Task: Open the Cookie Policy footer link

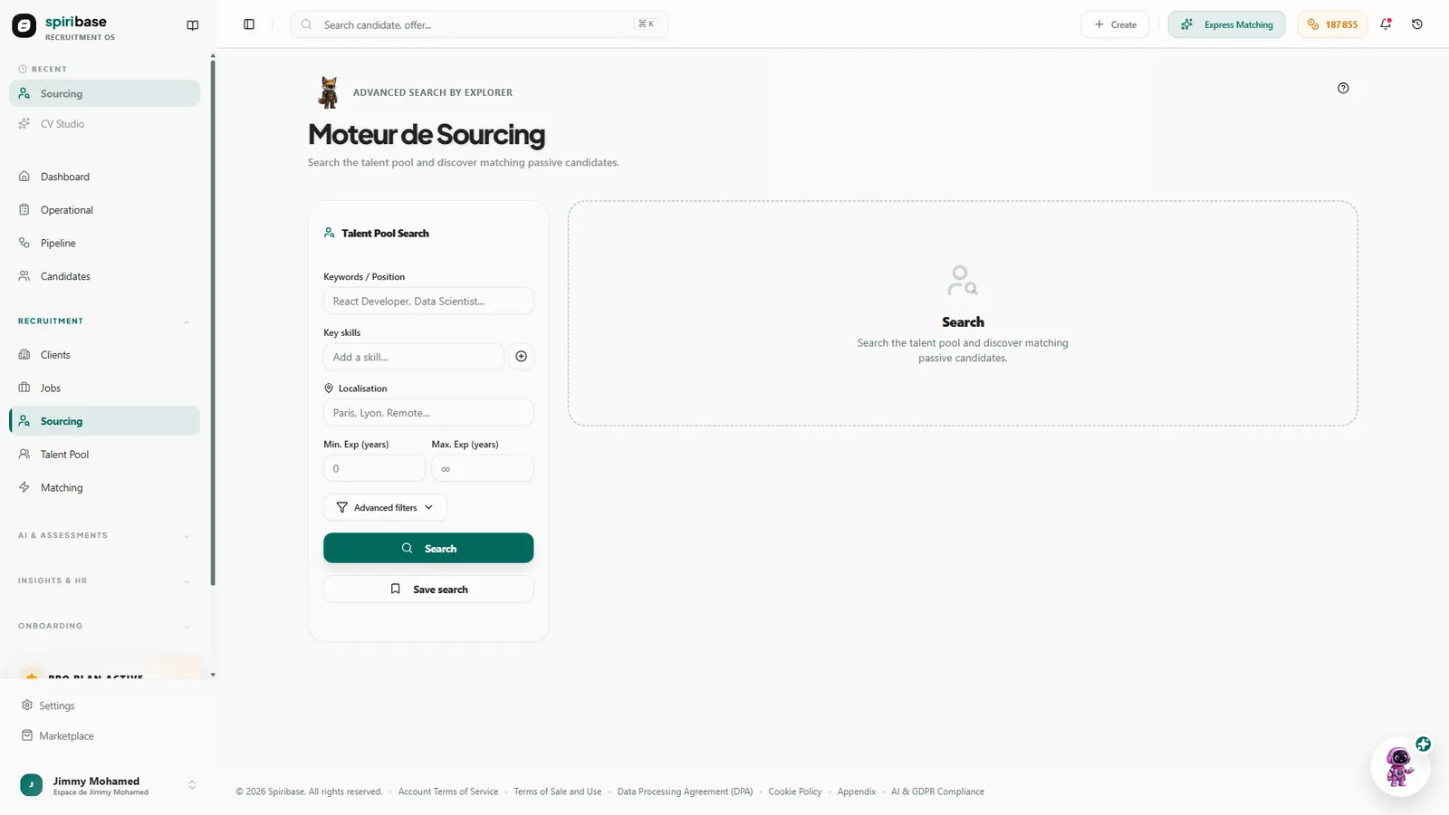Action: pyautogui.click(x=795, y=791)
